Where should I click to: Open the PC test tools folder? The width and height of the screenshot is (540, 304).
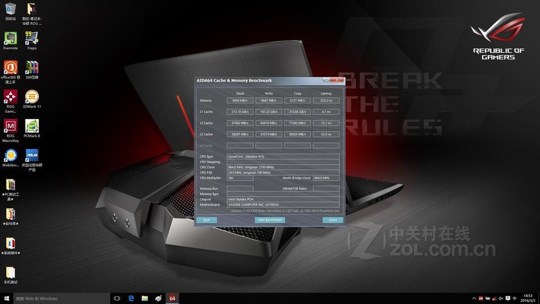tap(10, 190)
